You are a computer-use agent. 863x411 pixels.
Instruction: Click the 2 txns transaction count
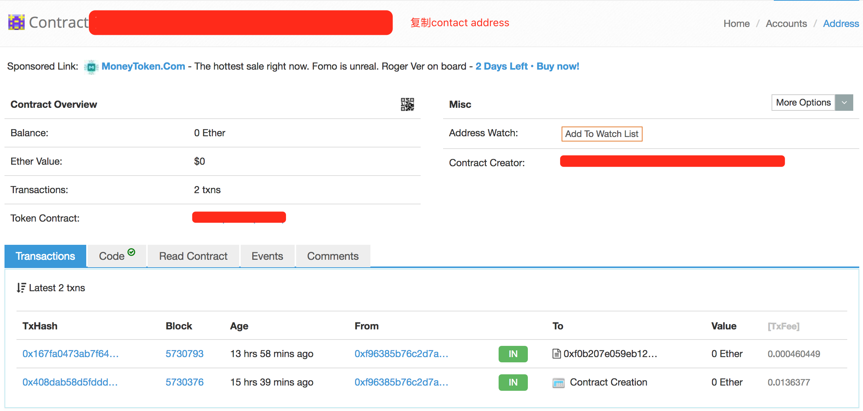click(207, 190)
